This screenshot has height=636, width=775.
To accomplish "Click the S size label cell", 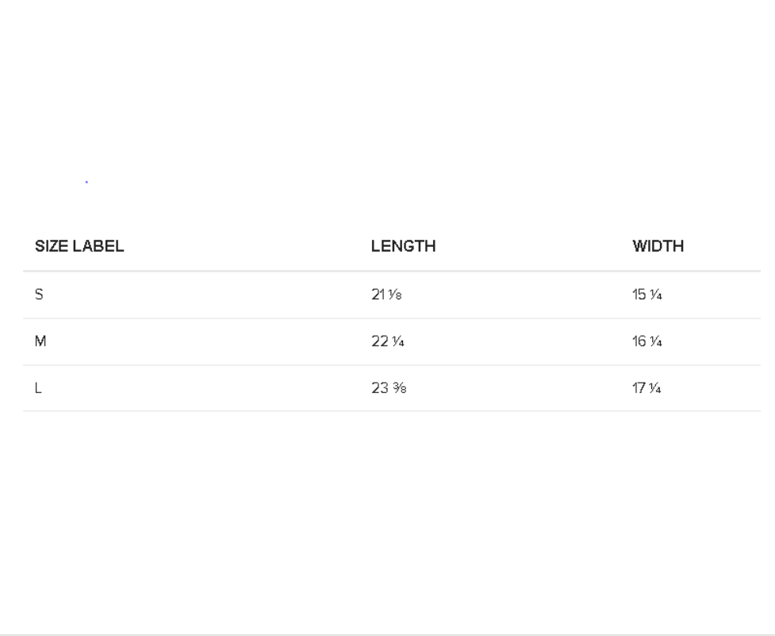I will (x=39, y=295).
